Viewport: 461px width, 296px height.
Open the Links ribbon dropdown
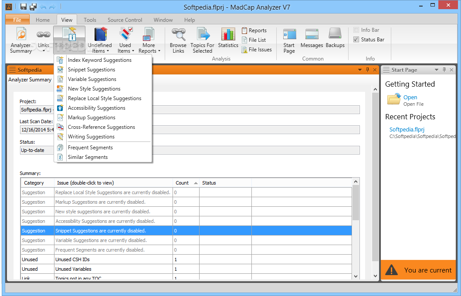pos(44,40)
